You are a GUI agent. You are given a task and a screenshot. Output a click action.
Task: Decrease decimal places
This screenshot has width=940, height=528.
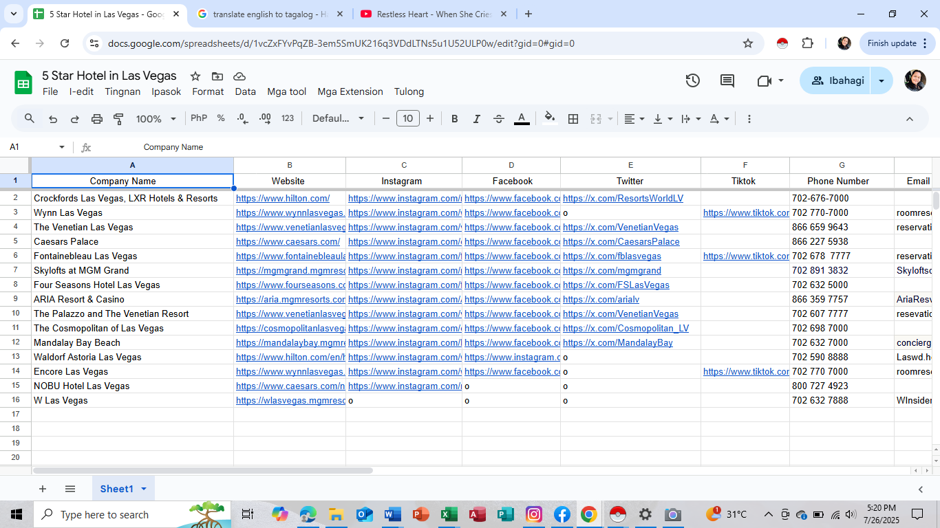point(242,119)
